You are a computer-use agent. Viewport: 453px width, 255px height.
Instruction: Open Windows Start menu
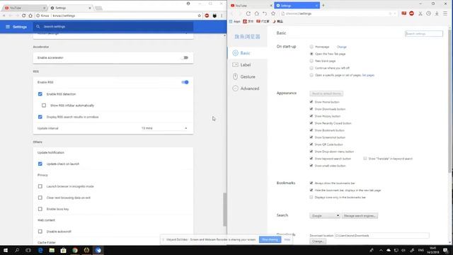tap(6, 250)
